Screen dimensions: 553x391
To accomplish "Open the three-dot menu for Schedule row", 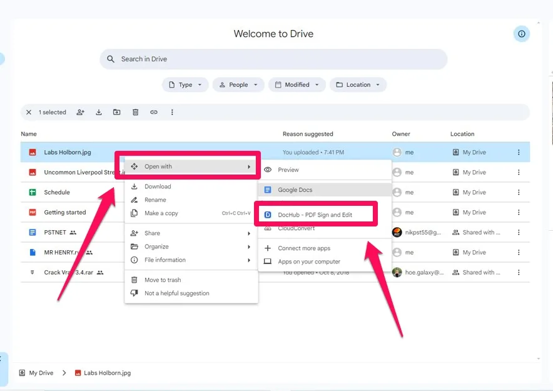I will click(518, 192).
